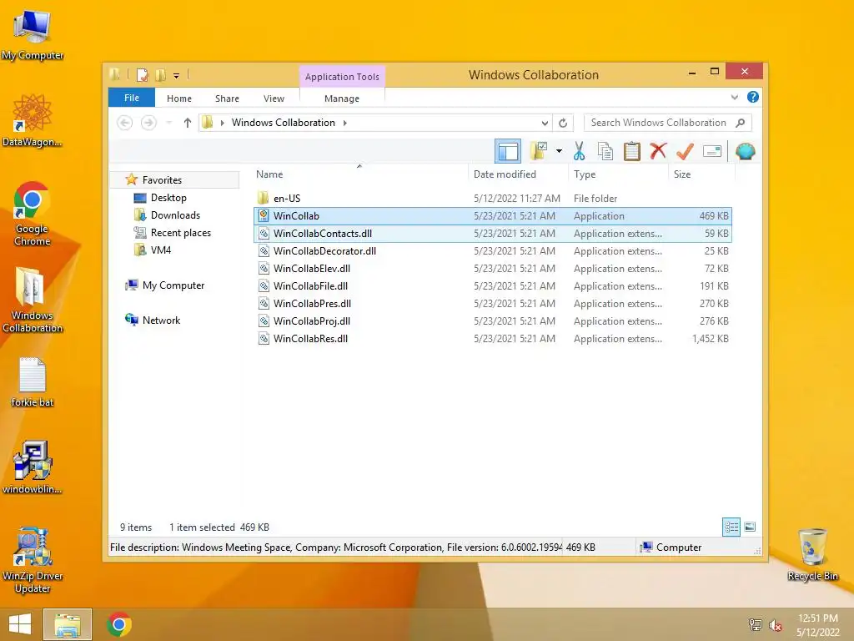Click the quick access Properties icon
This screenshot has width=854, height=641.
click(142, 75)
